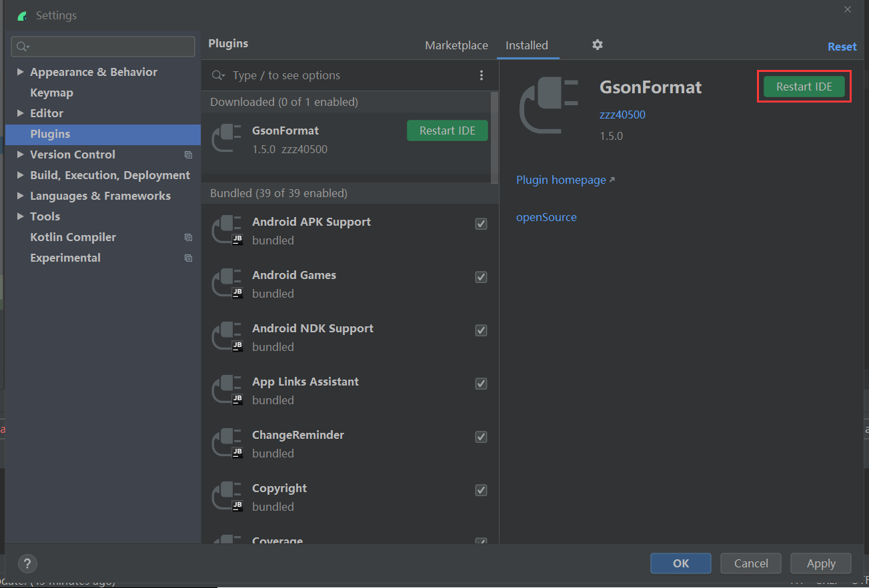
Task: Click the Restart IDE button in the details pane
Action: point(804,86)
